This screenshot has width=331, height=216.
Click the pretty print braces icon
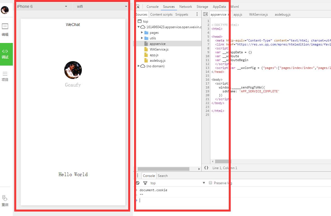(206, 168)
